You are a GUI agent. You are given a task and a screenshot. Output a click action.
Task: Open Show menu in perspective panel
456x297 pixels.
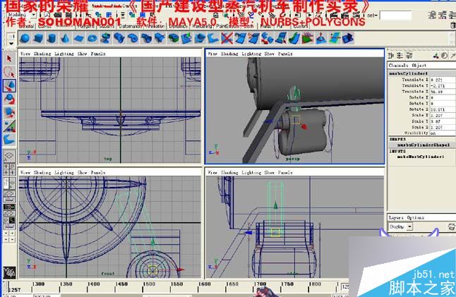[x=270, y=54]
